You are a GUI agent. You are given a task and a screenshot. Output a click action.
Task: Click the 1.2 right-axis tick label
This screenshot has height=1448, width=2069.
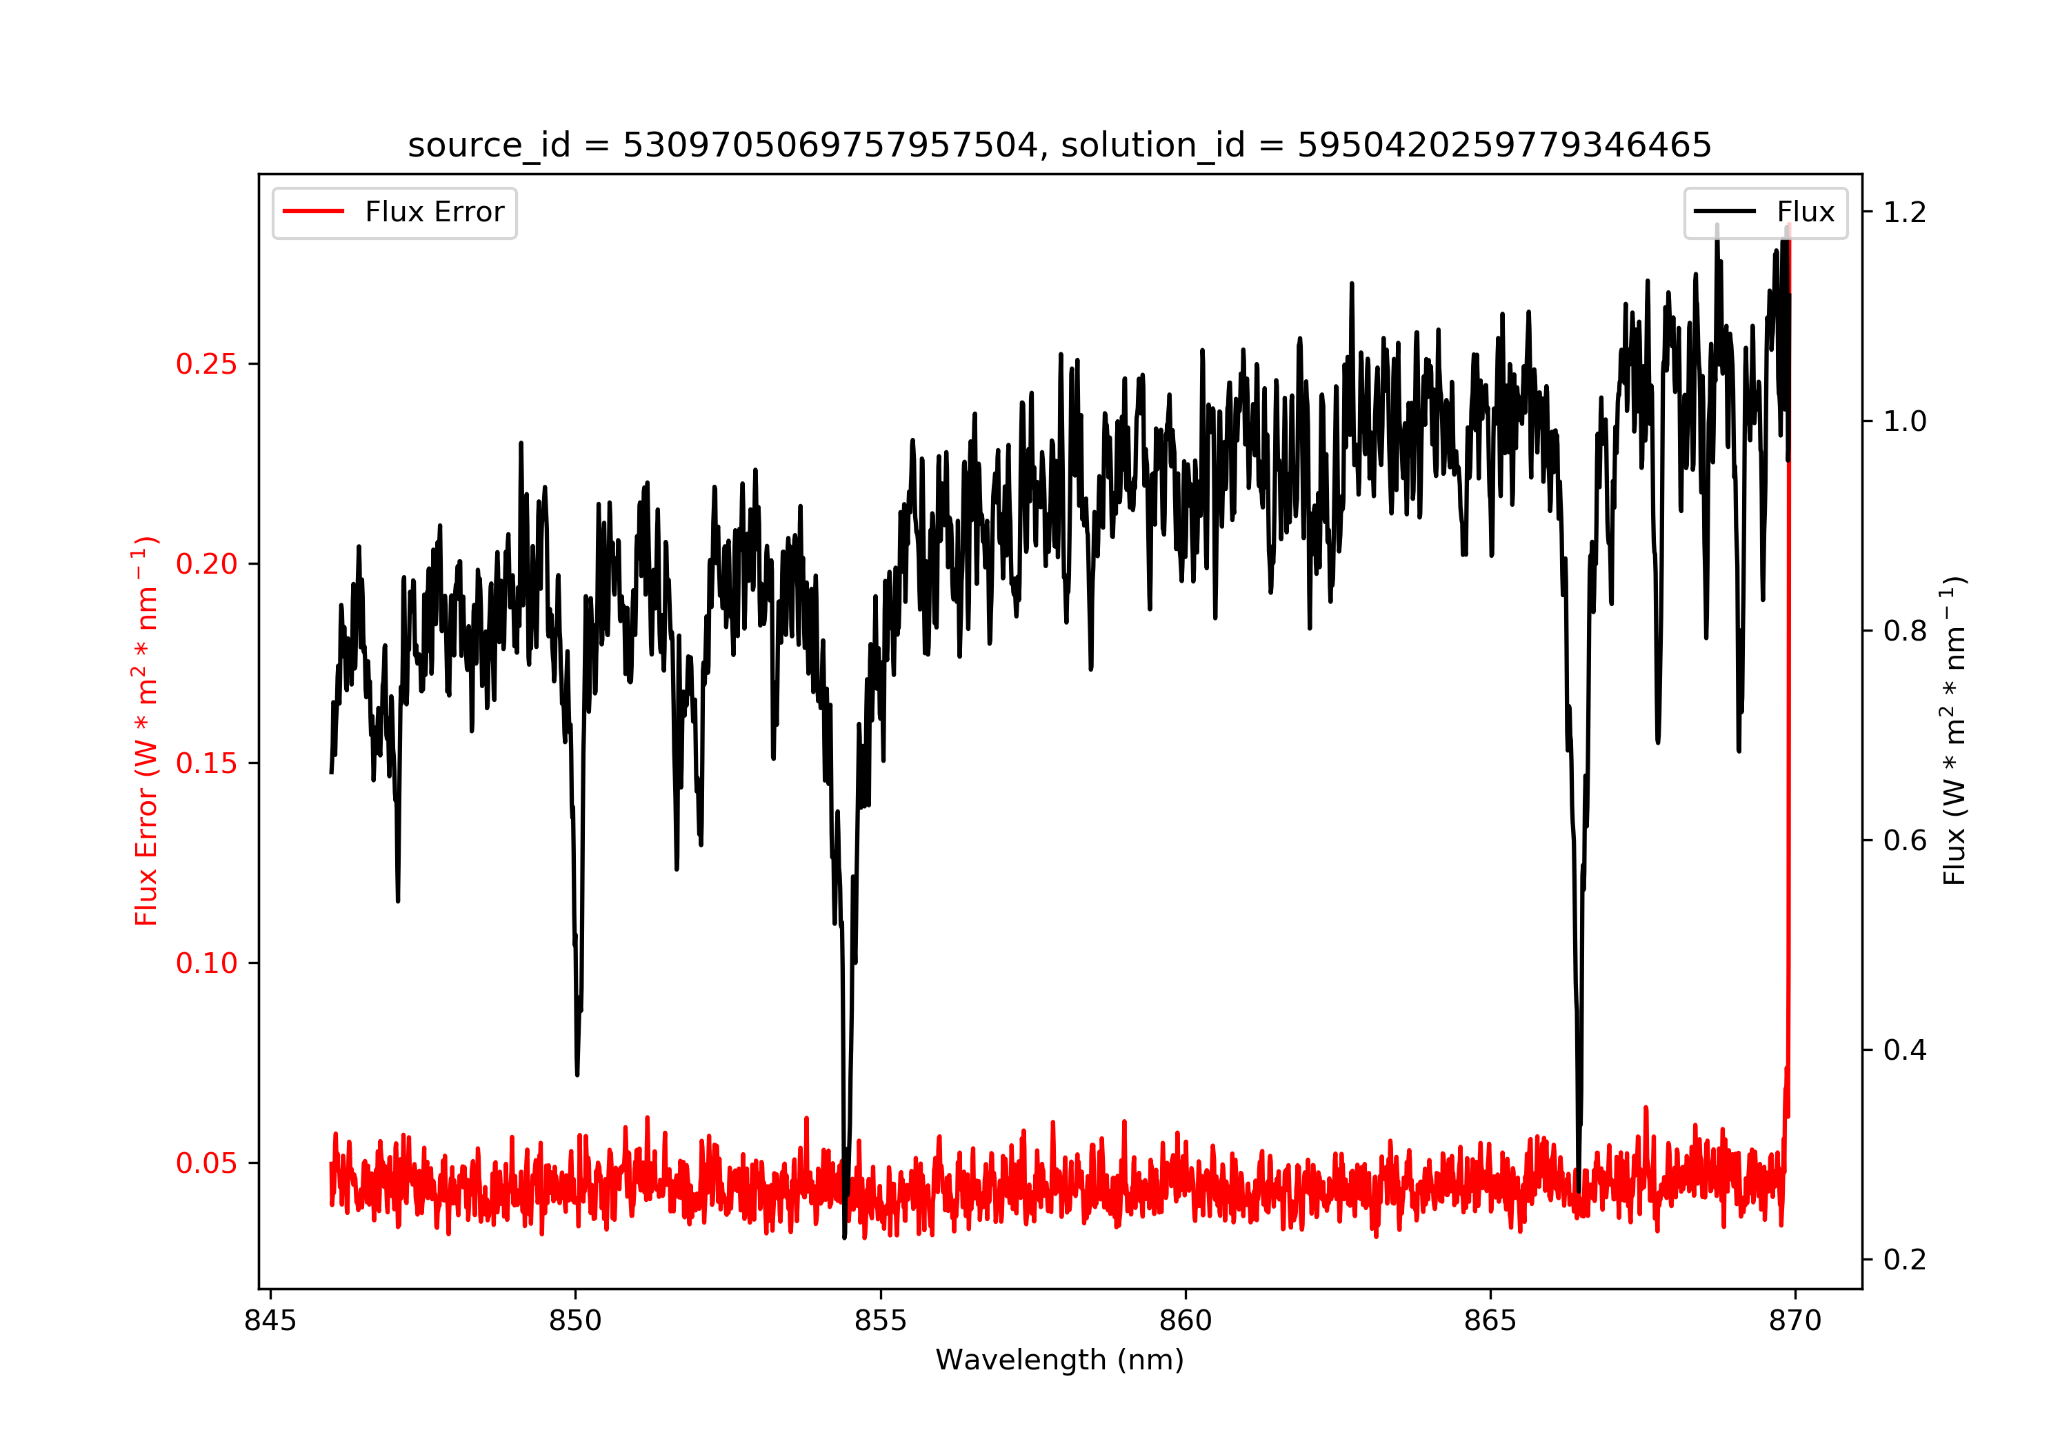(x=1904, y=212)
